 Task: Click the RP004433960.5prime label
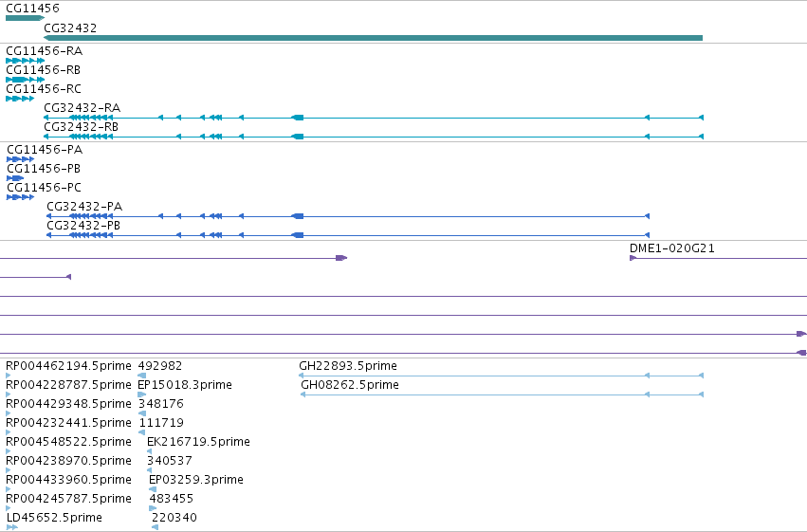point(68,480)
